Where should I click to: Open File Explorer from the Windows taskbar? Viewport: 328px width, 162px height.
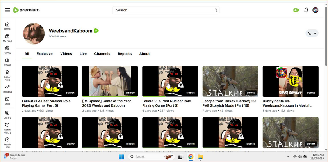[x=200, y=157]
